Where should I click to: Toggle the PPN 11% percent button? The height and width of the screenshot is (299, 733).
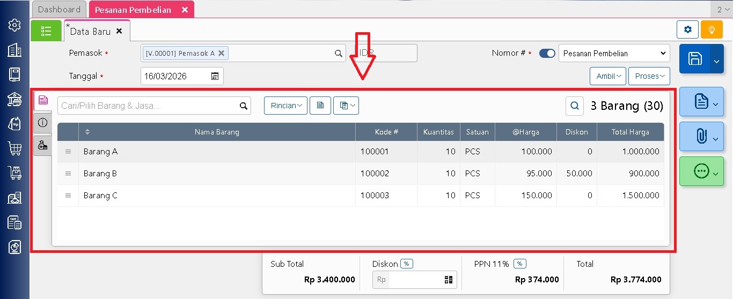click(x=519, y=264)
